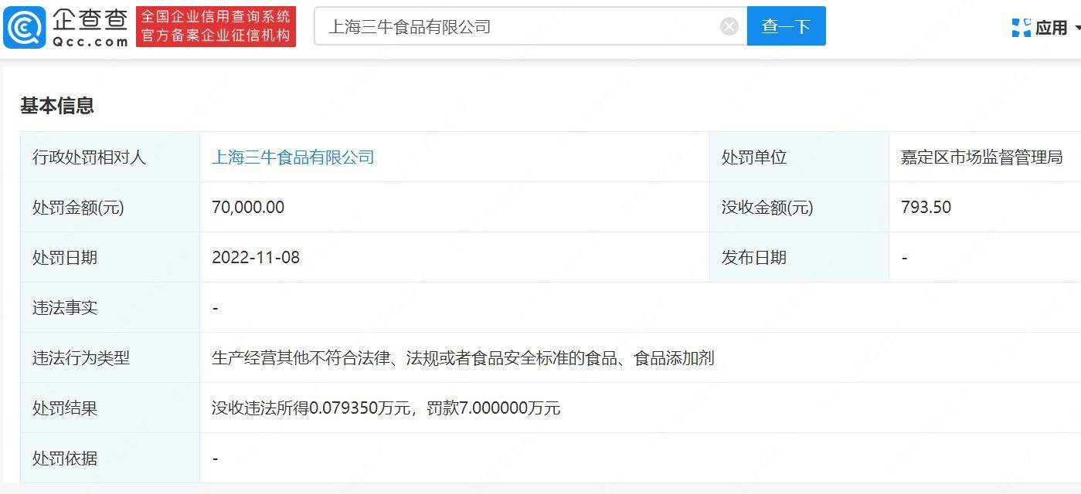The height and width of the screenshot is (494, 1081).
Task: Select the 处罚依据 label
Action: [65, 458]
